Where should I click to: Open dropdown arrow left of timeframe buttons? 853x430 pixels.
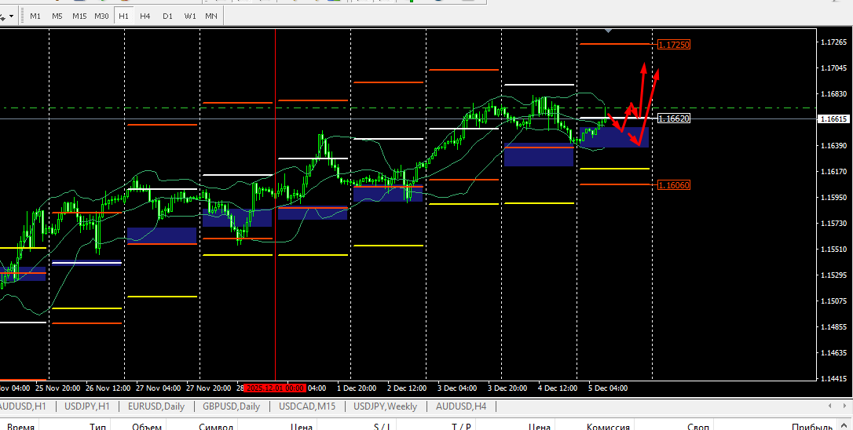(11, 16)
